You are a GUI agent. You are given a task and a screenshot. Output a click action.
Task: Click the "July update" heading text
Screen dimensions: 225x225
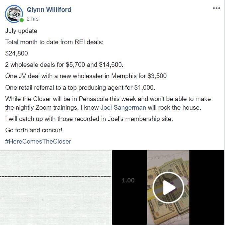21,31
